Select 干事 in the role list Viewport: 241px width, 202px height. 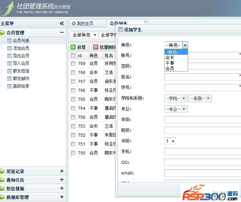[176, 63]
